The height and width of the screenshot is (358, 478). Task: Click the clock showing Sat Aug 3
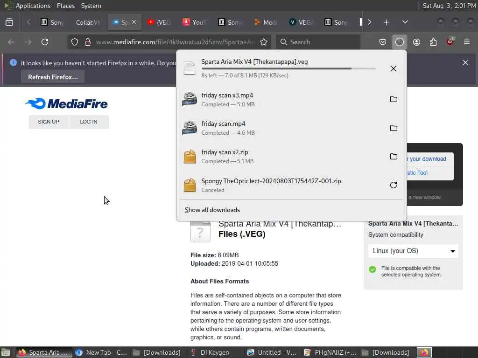[x=449, y=6]
